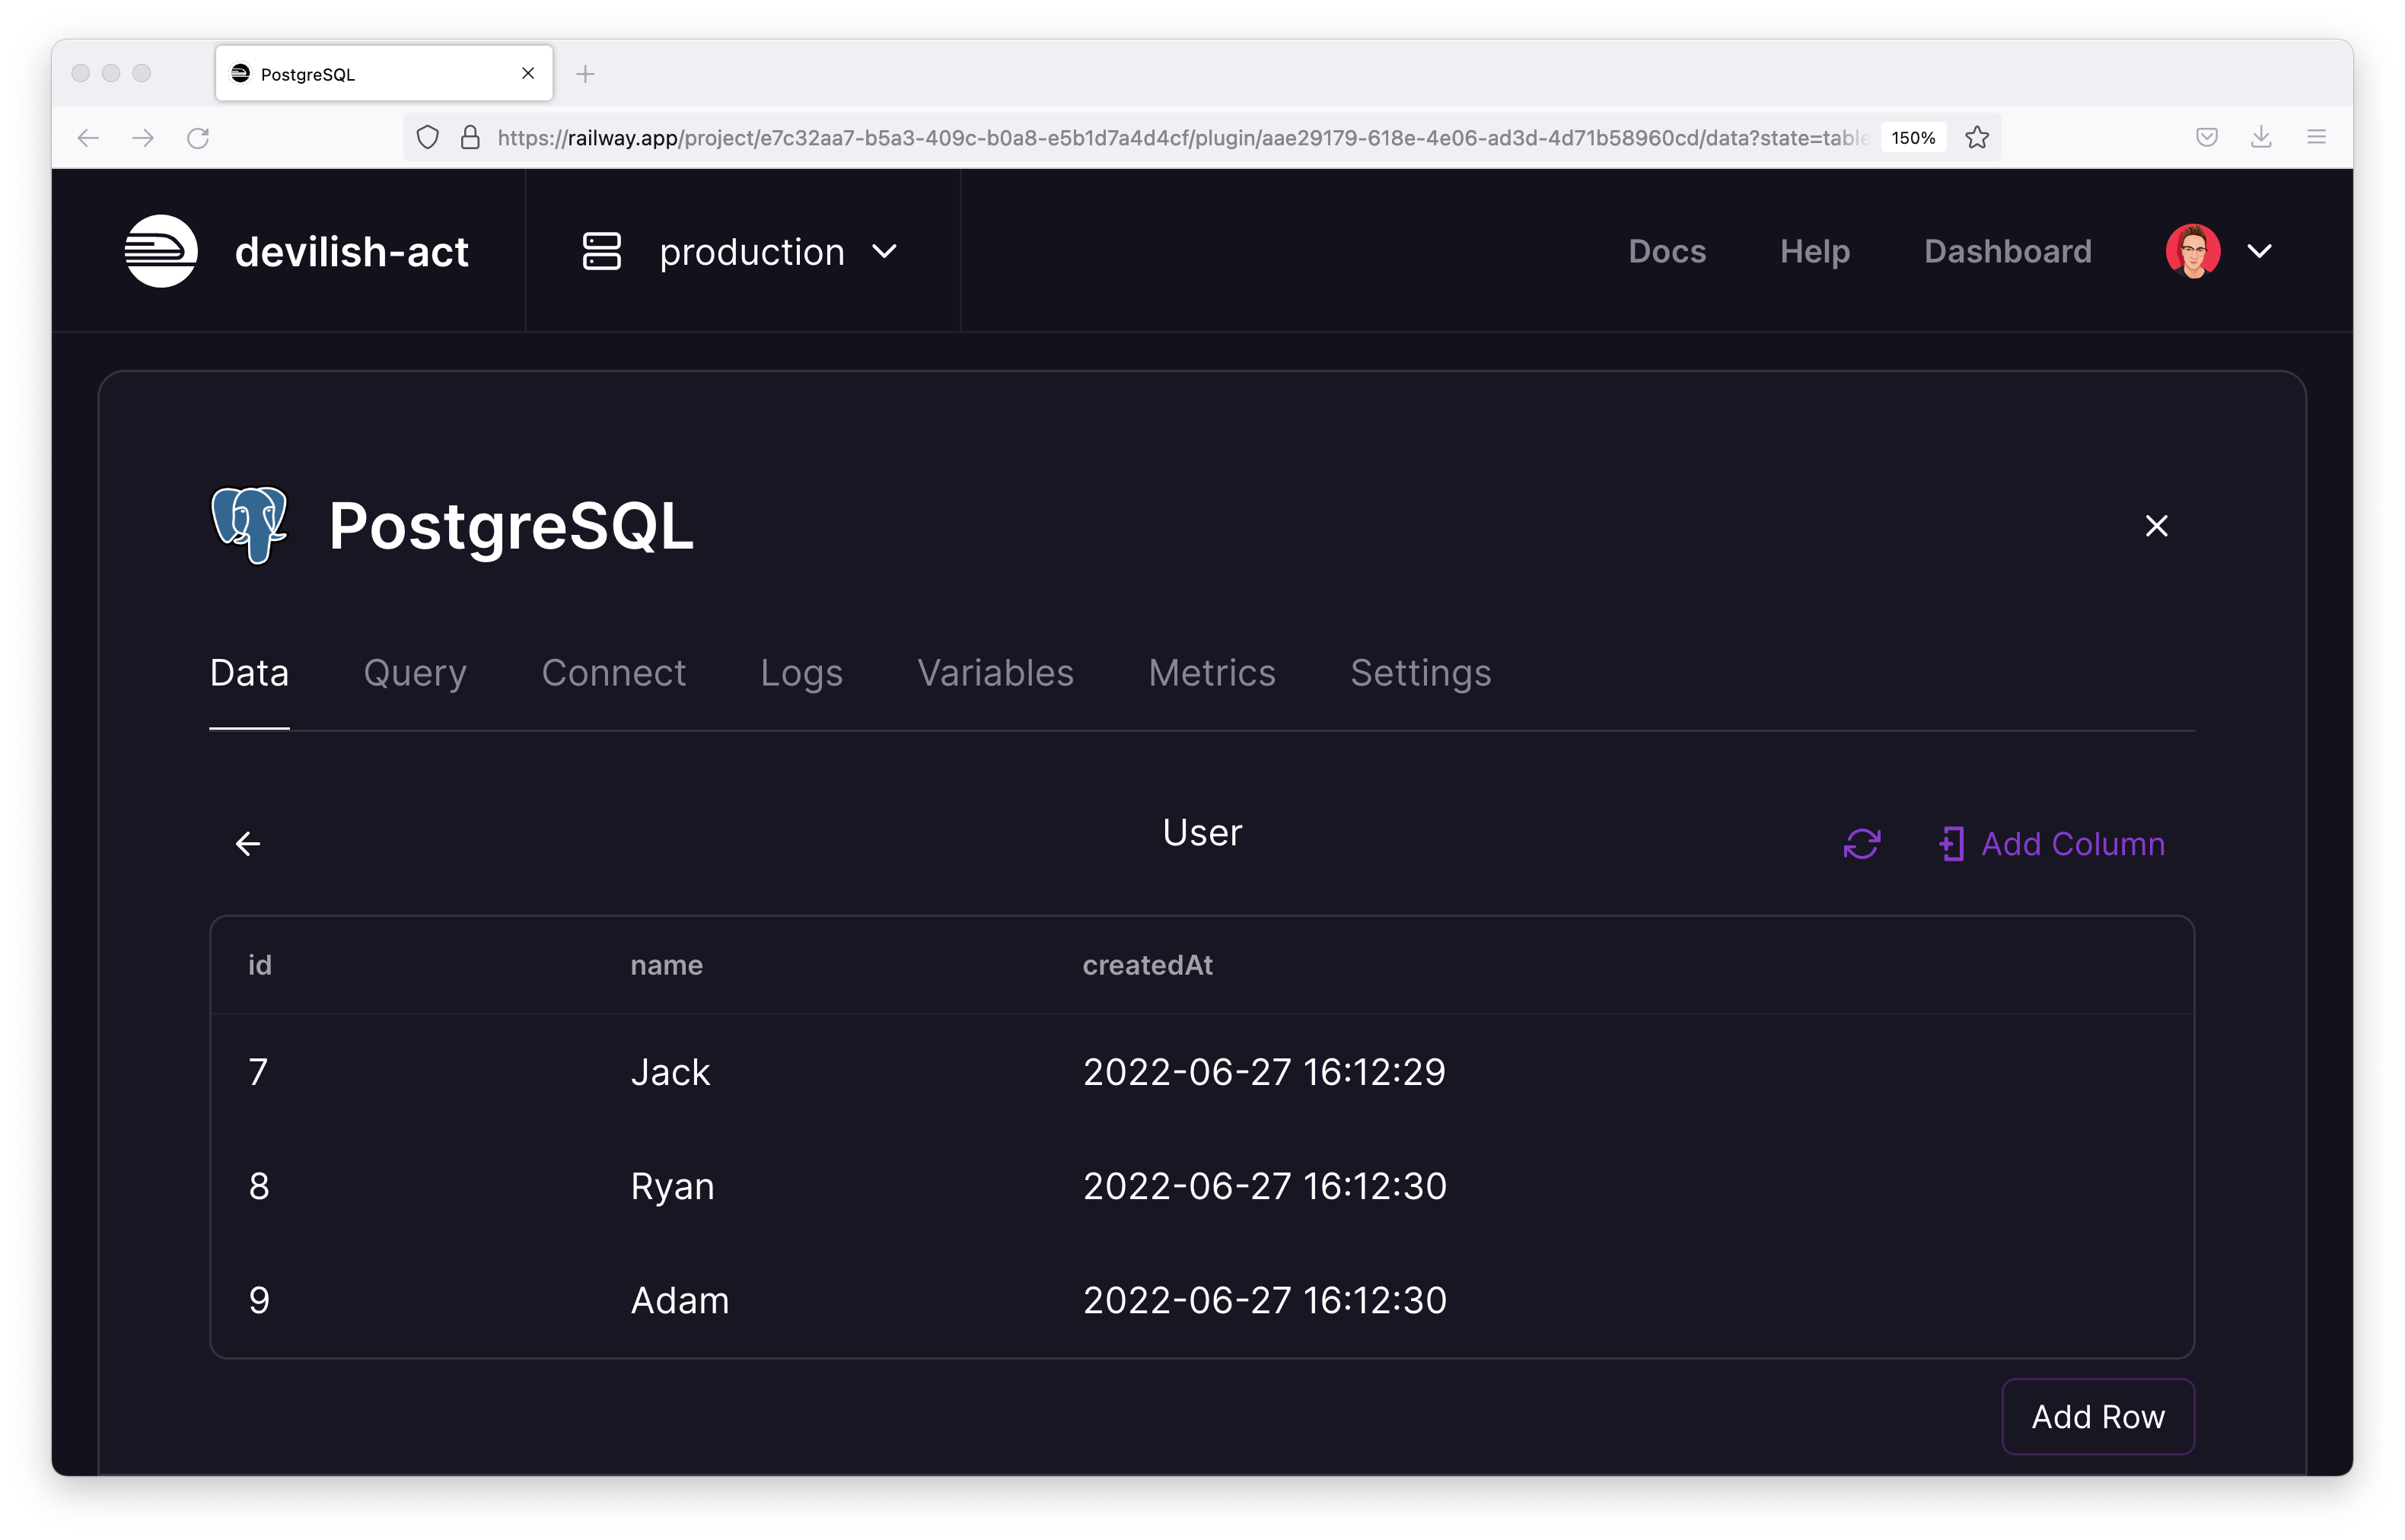Image resolution: width=2405 pixels, height=1540 pixels.
Task: Bookmark page with the star icon
Action: pyautogui.click(x=1976, y=138)
